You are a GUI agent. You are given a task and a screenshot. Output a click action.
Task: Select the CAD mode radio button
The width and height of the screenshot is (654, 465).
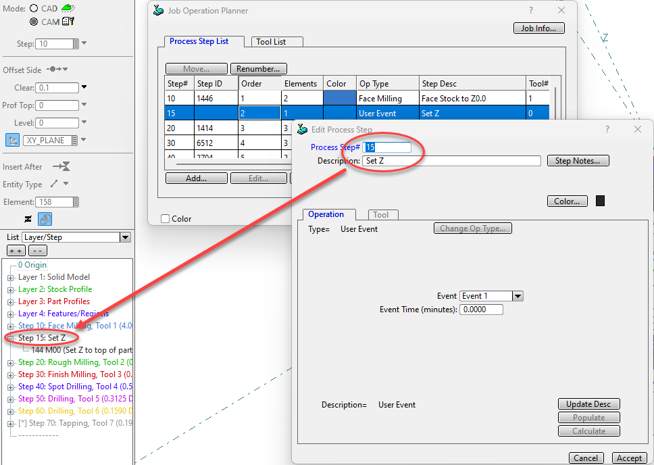pos(34,9)
